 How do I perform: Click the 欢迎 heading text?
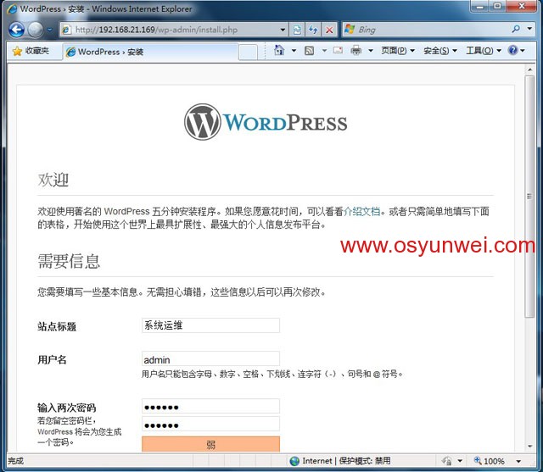[53, 180]
